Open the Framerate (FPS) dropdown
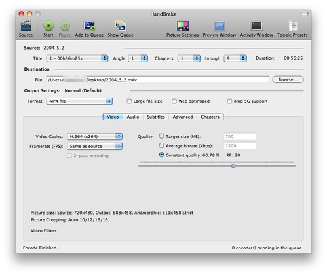Screen dimensions: 327x275 pyautogui.click(x=95, y=146)
